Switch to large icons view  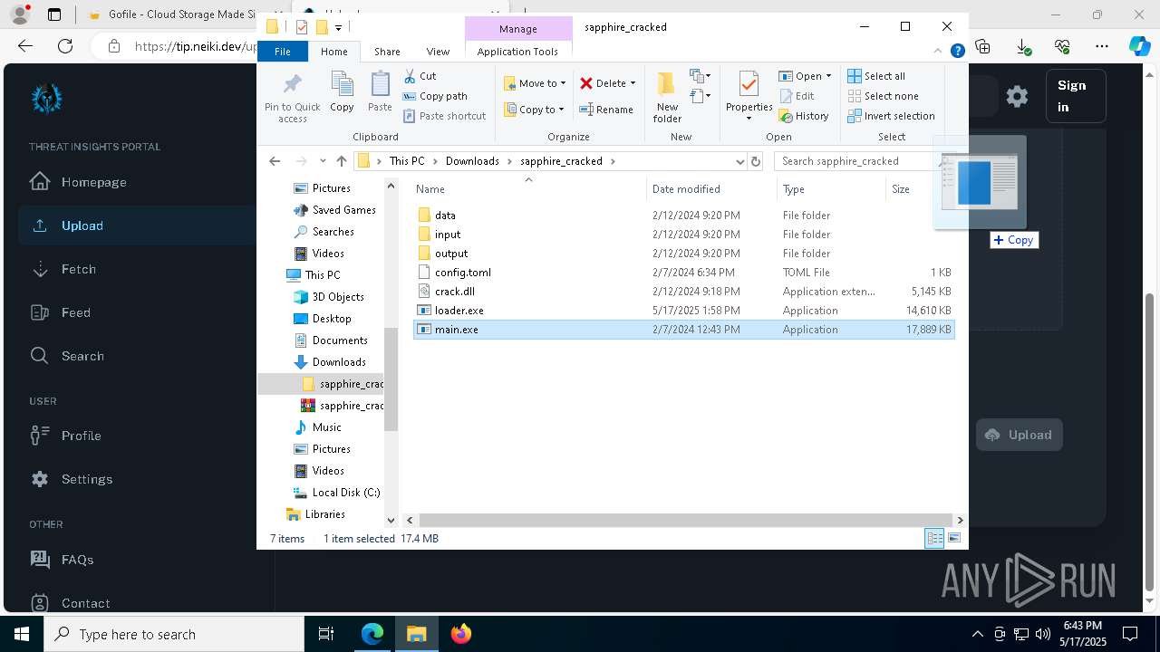954,538
